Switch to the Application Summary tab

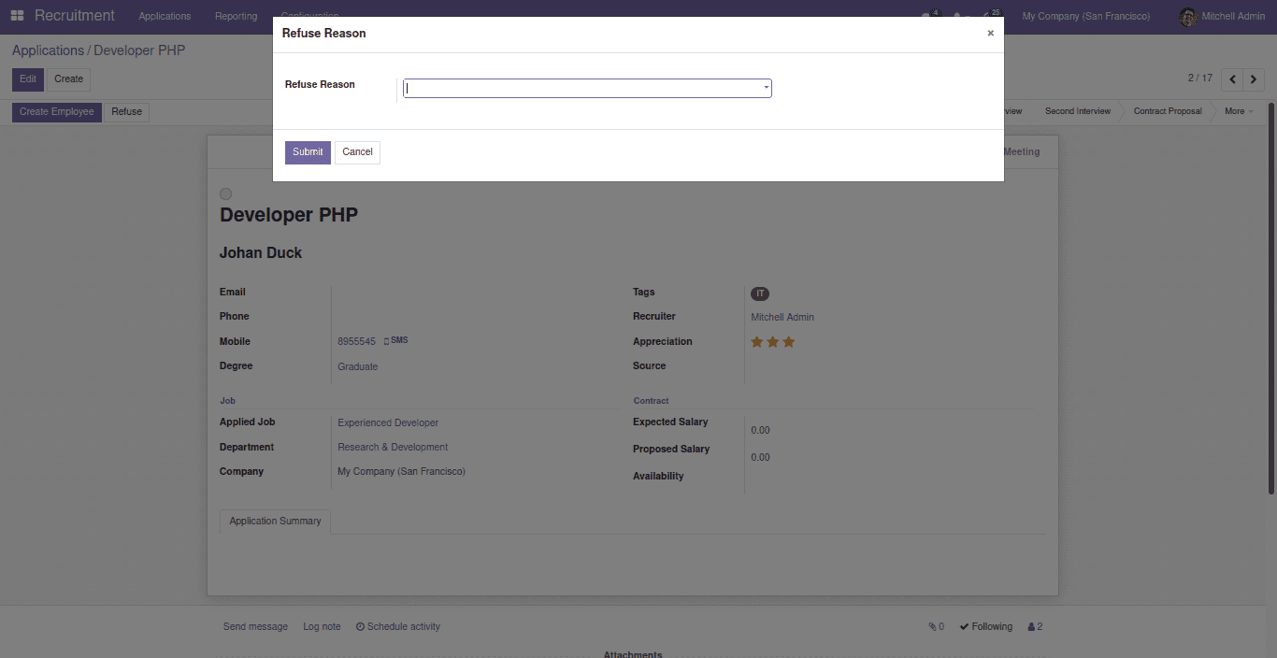click(x=275, y=522)
